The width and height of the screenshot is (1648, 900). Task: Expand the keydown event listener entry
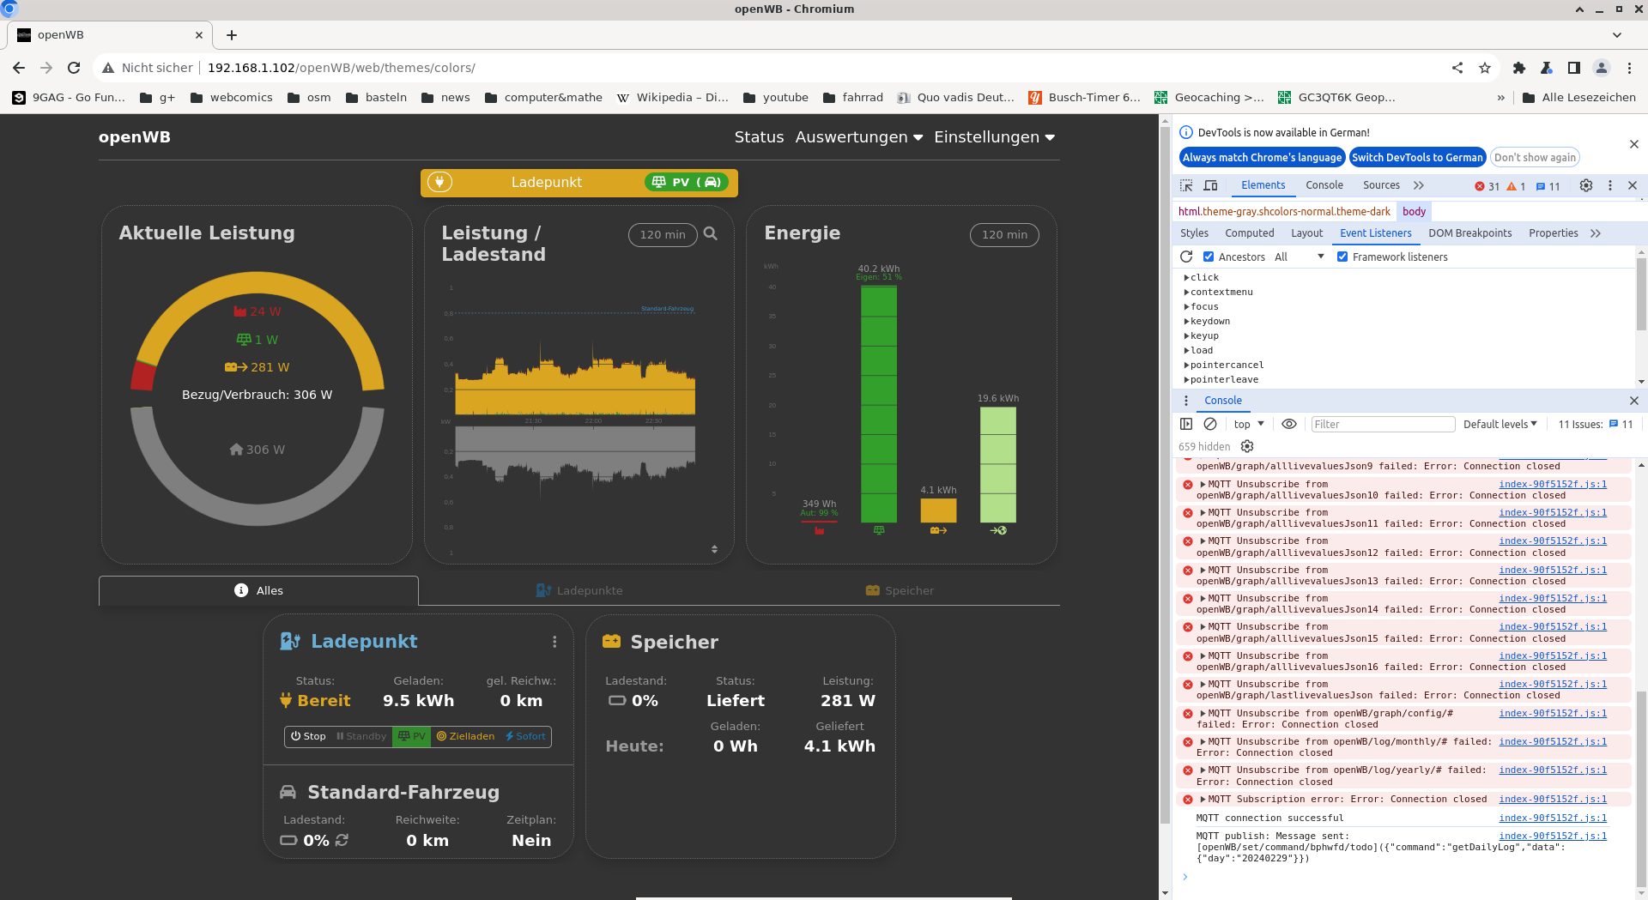1186,321
